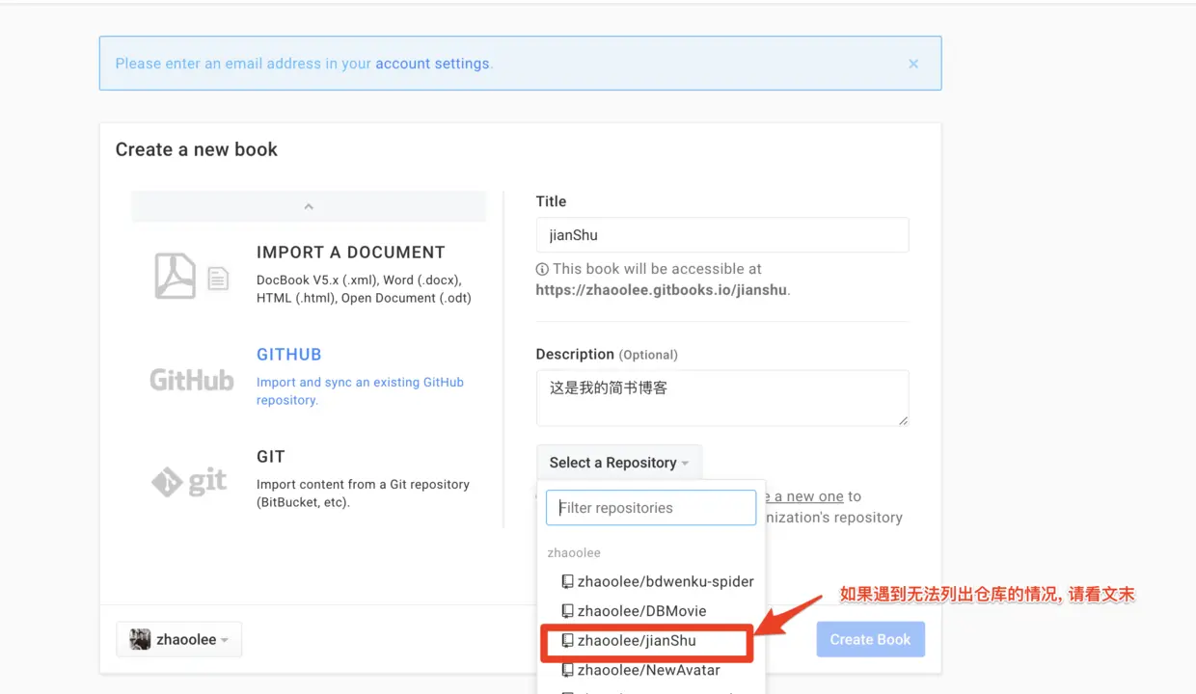Click repo icon beside zhaoolee/jianShu
The width and height of the screenshot is (1196, 694).
click(568, 641)
